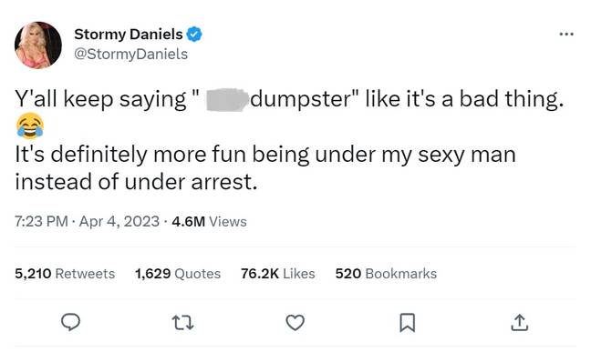The height and width of the screenshot is (352, 591).
Task: Click the Apr 4, 2023 date
Action: click(x=119, y=221)
